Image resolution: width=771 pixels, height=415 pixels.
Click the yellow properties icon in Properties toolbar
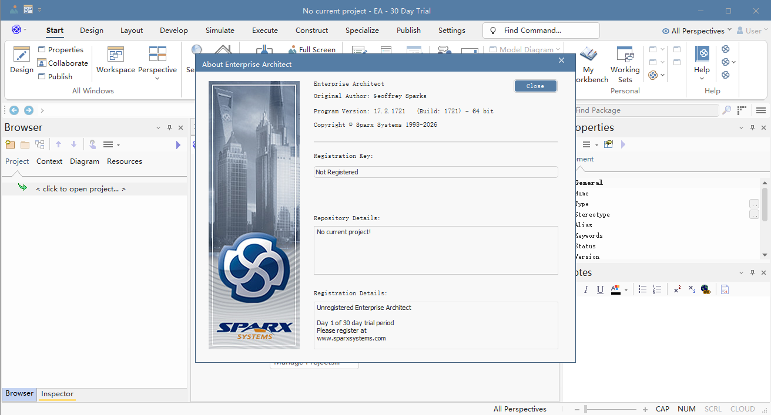click(608, 144)
